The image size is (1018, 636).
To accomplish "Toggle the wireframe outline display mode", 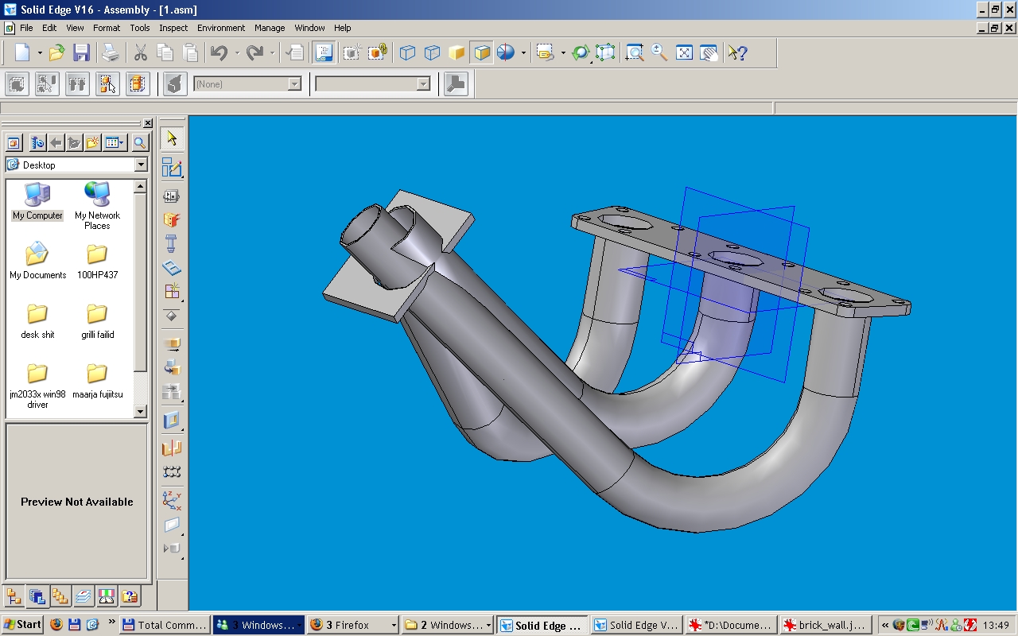I will (x=407, y=53).
